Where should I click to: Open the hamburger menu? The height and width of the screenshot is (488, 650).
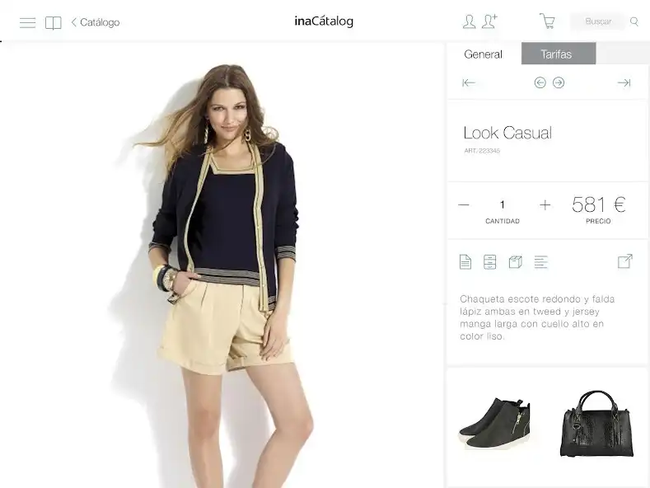(28, 22)
